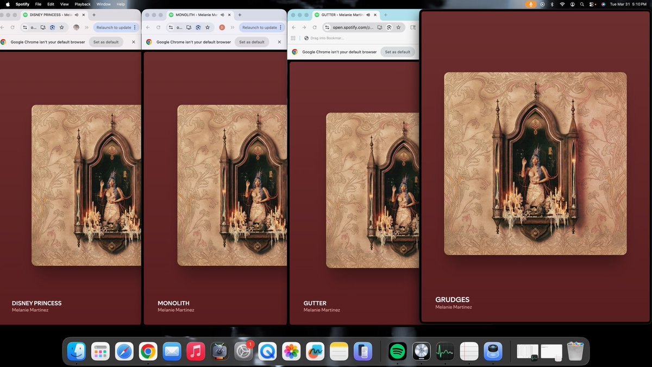Open Google Lens in the MONOLITH window

[198, 27]
